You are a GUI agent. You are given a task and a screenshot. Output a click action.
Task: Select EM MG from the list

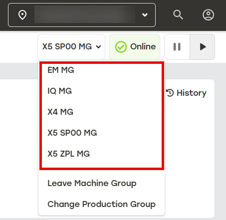(102, 70)
